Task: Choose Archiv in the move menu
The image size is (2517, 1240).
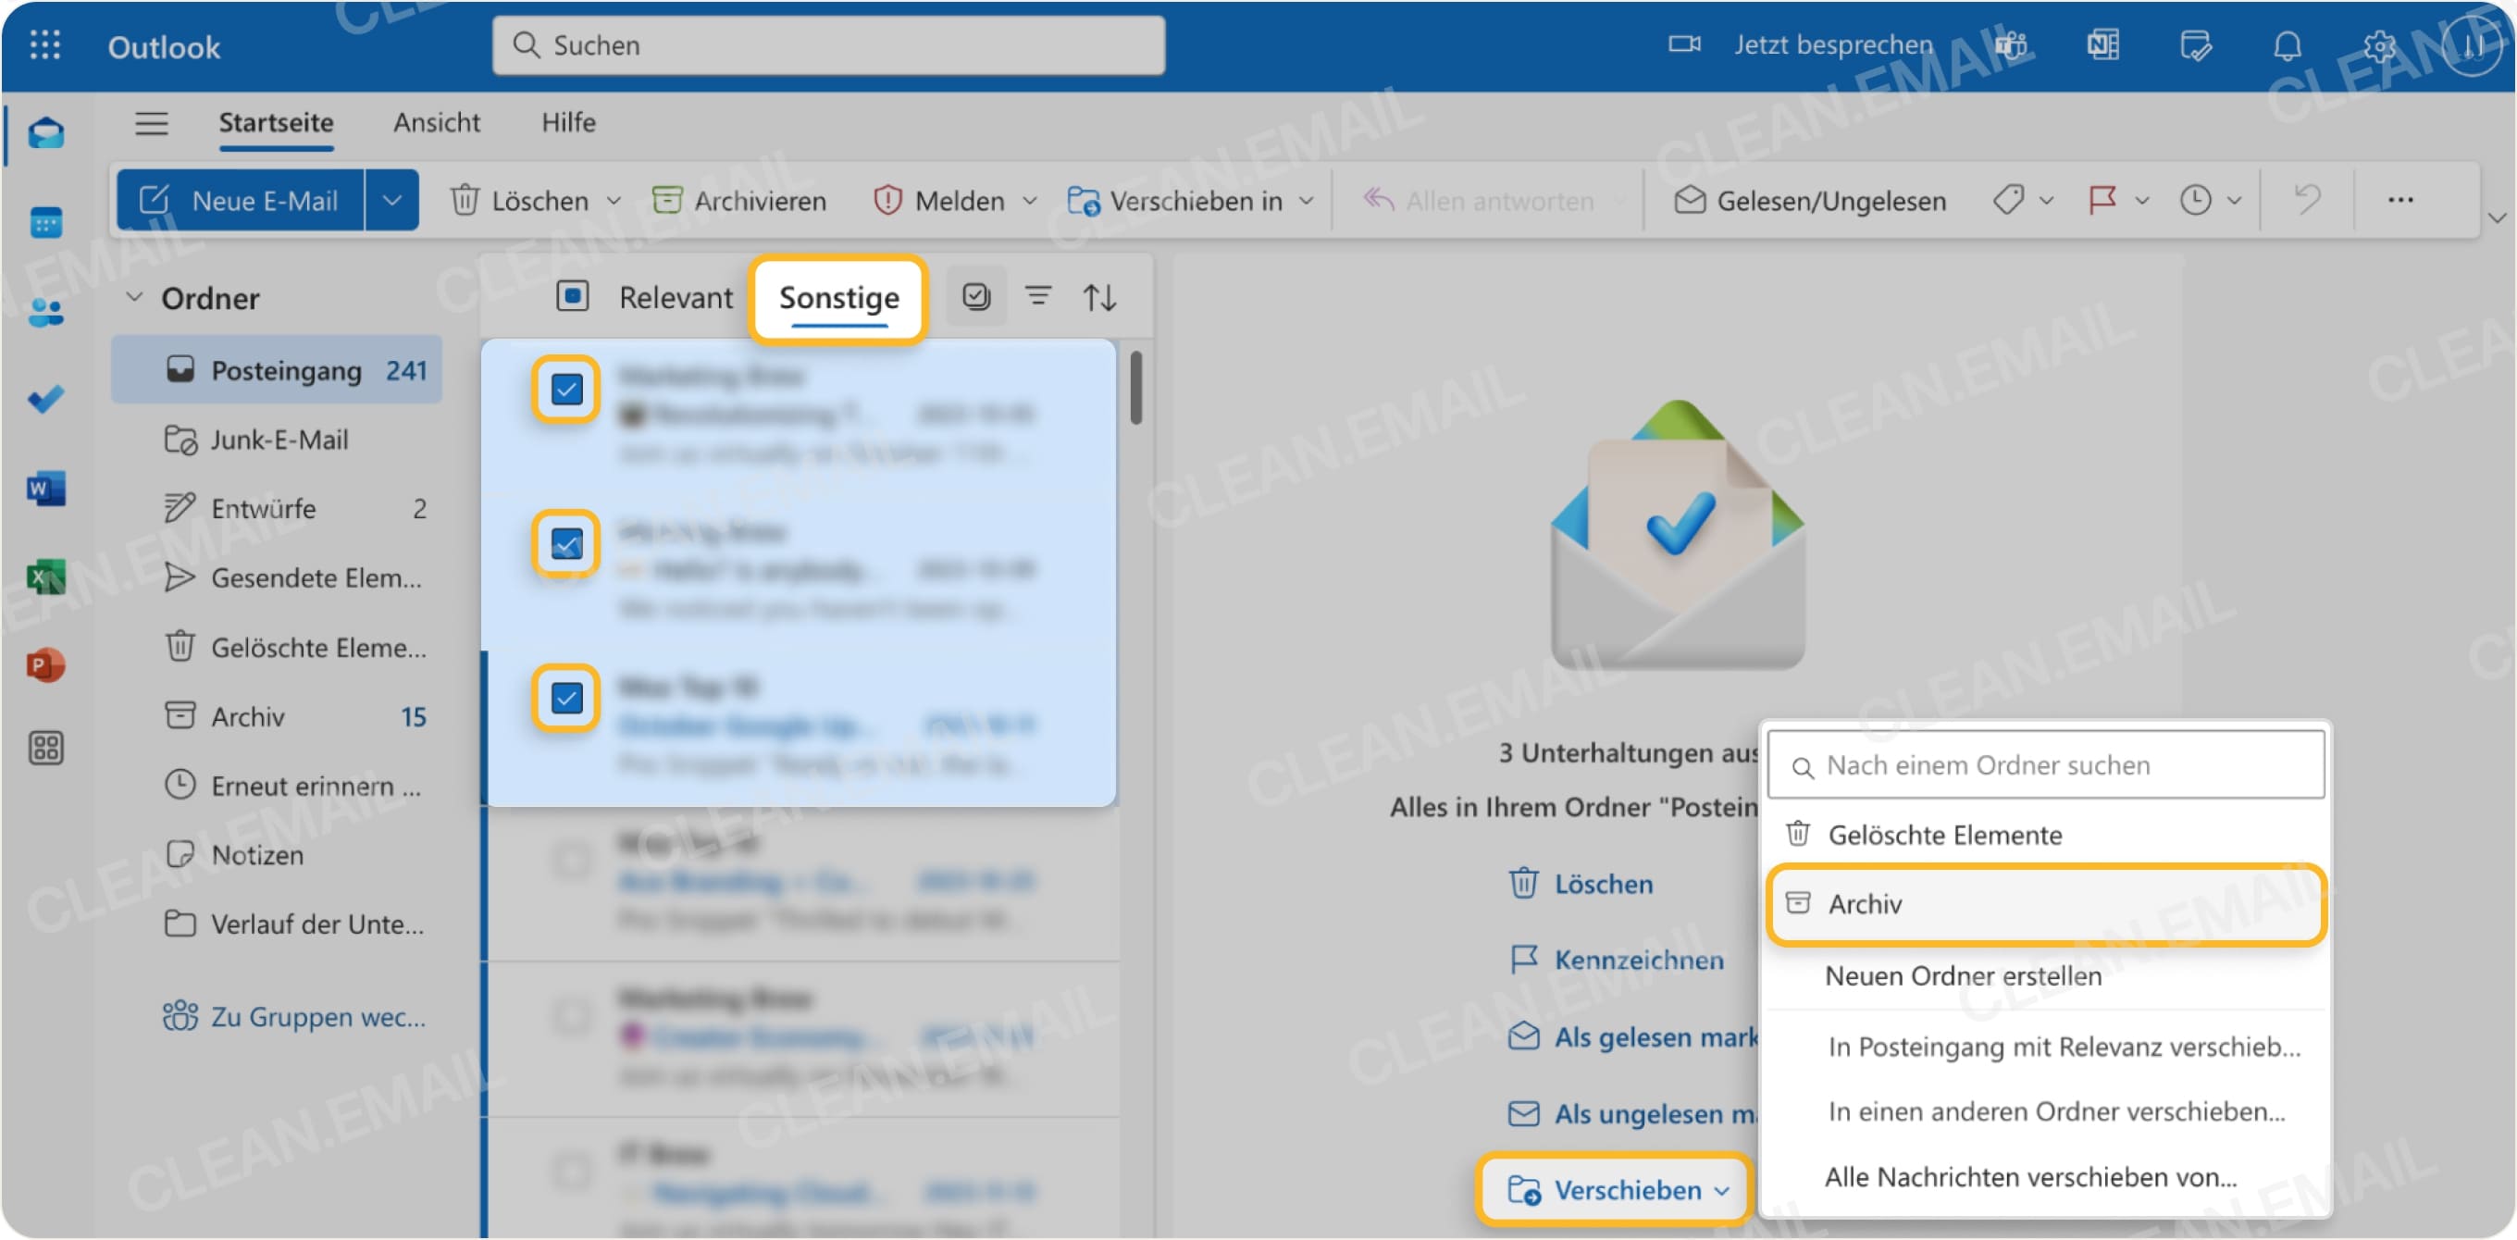Action: click(x=2045, y=904)
